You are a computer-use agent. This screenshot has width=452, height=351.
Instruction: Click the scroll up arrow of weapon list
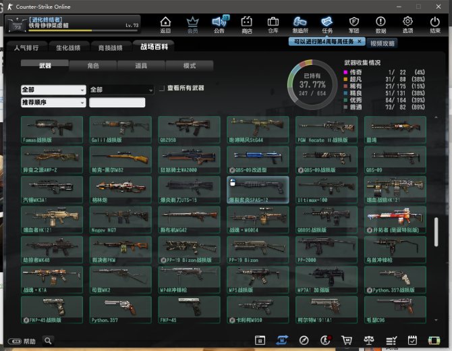[436, 117]
